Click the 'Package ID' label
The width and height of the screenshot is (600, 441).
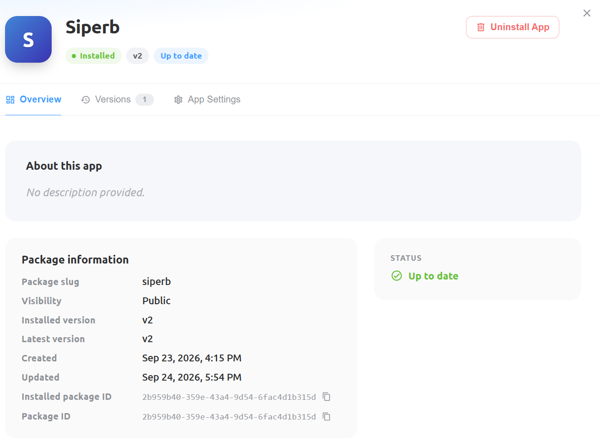coord(46,416)
